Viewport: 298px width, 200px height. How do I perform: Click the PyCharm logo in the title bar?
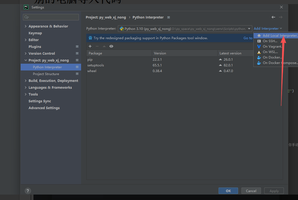(26, 7)
